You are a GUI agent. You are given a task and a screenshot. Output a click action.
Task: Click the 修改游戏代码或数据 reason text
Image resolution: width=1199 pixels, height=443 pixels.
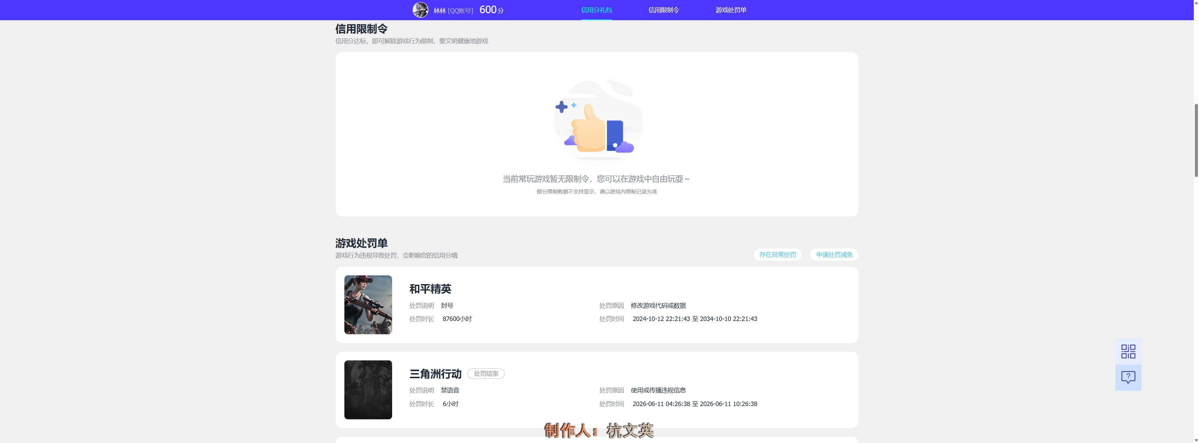tap(658, 306)
